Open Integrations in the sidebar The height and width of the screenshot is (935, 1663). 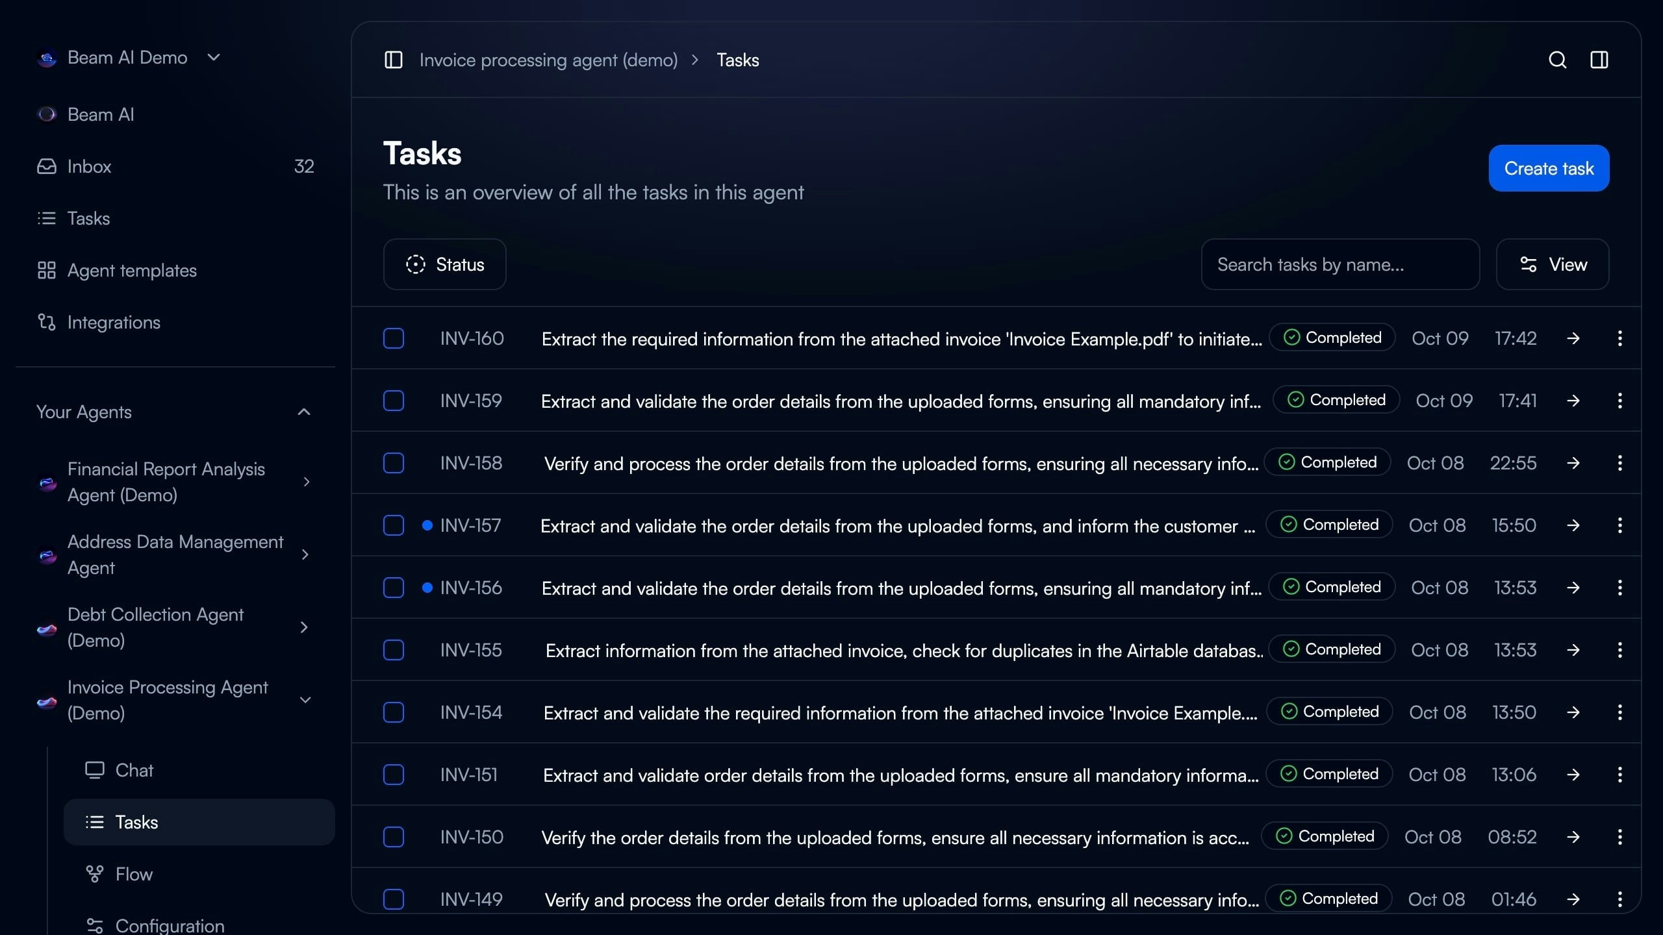point(113,322)
